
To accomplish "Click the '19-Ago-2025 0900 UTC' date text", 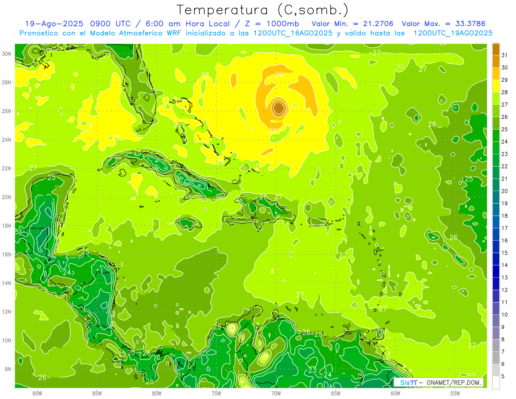I will coord(80,24).
